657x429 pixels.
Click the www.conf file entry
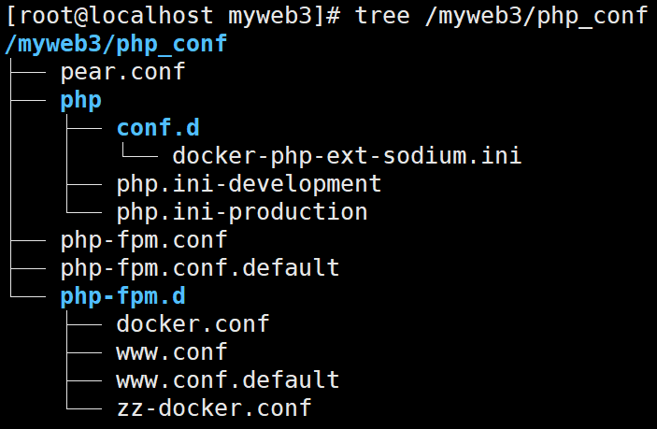(x=171, y=352)
